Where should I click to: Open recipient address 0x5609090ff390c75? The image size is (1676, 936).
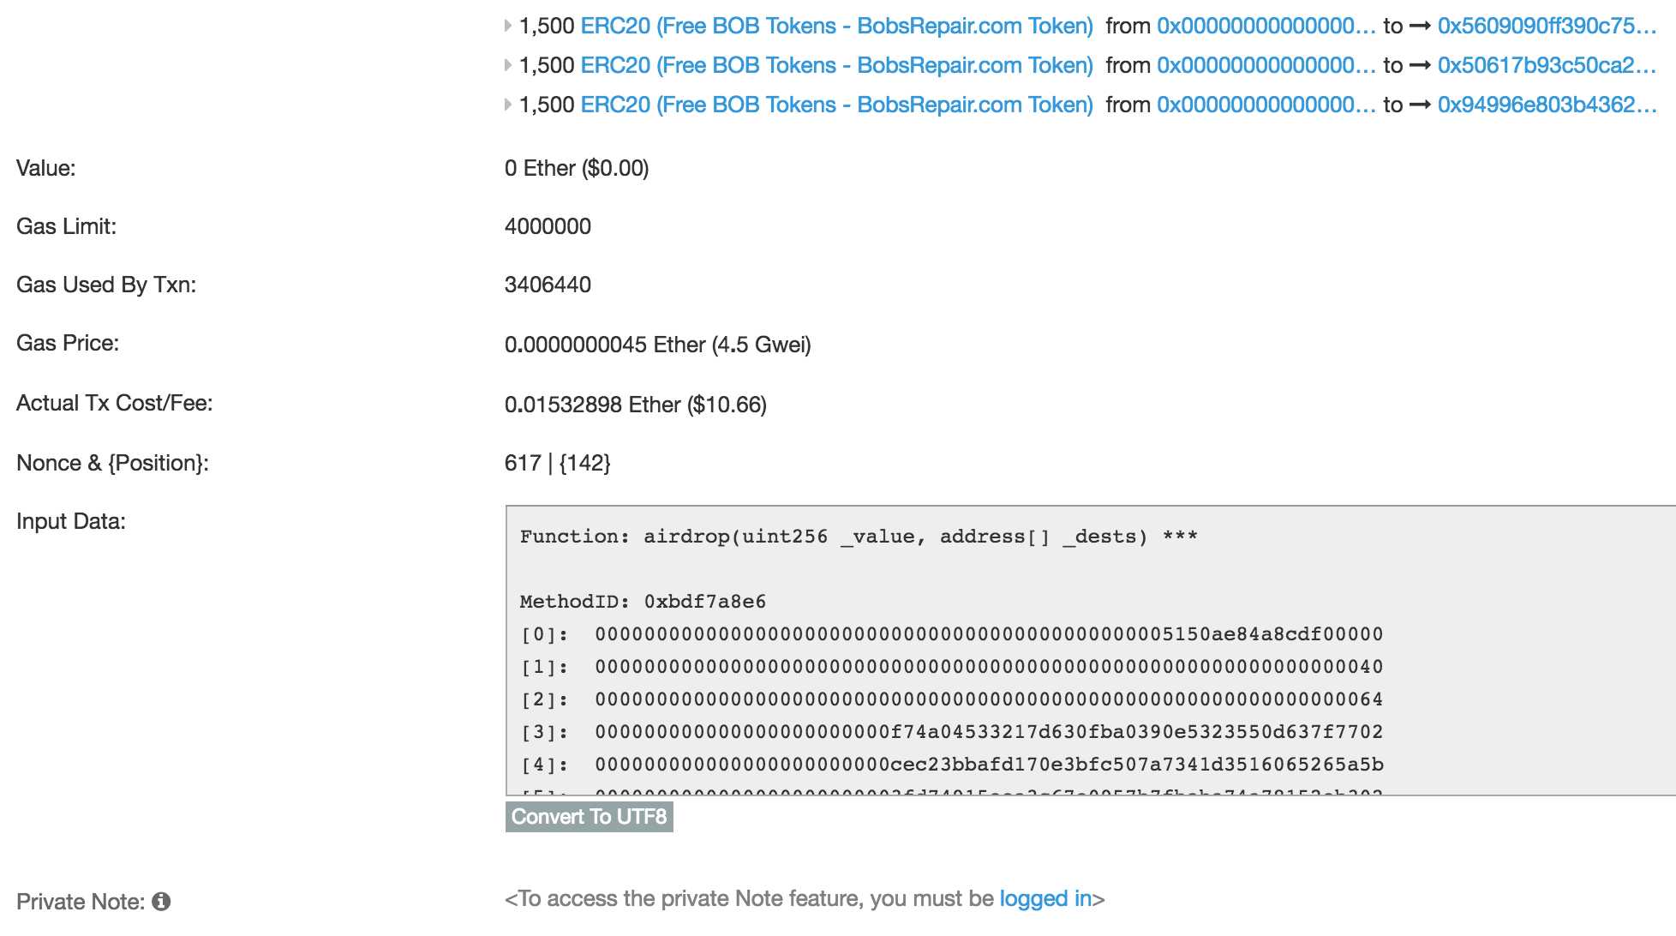(1551, 26)
